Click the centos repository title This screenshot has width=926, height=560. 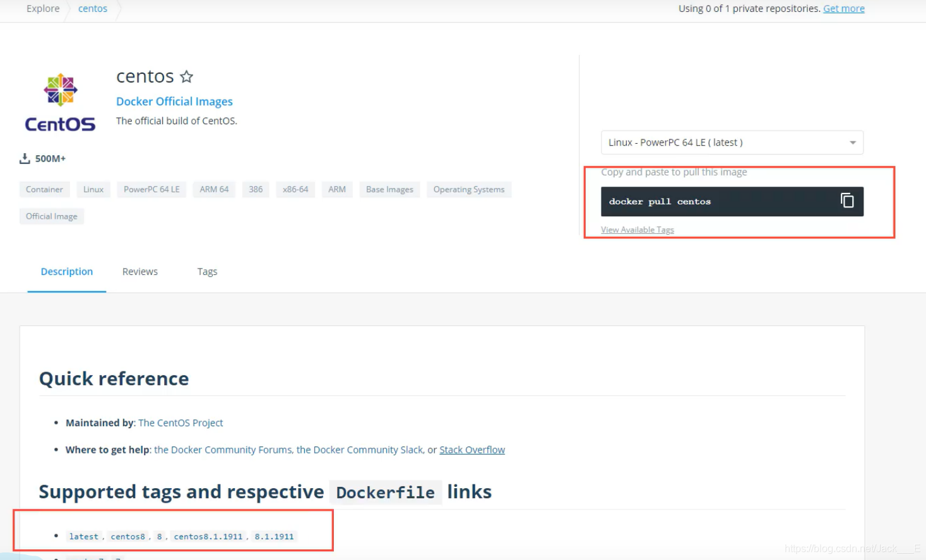tap(145, 76)
